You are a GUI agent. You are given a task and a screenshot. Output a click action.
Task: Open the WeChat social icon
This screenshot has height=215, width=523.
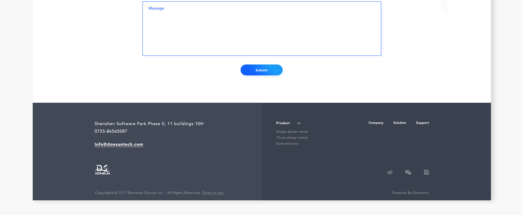tap(408, 172)
